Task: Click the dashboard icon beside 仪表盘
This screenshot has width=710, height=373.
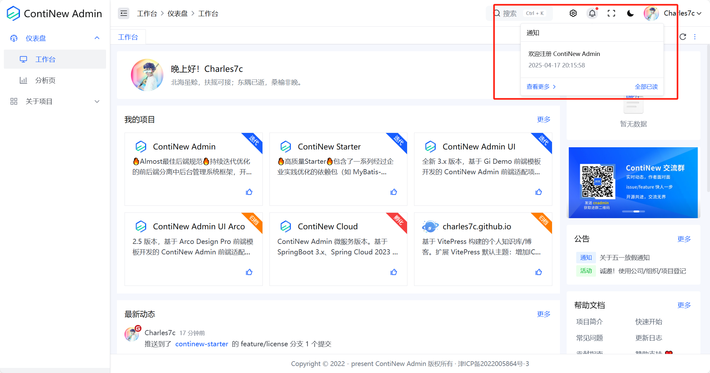Action: (x=14, y=38)
